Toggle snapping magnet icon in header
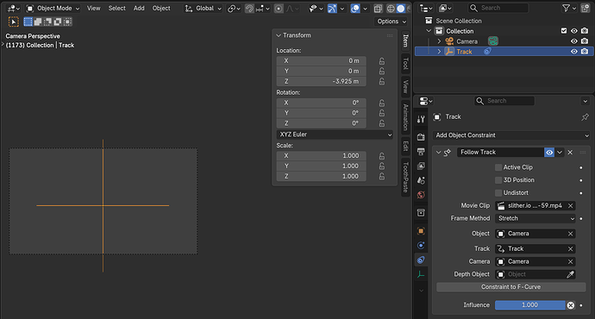Screen dimensions: 595x319 click(249, 9)
